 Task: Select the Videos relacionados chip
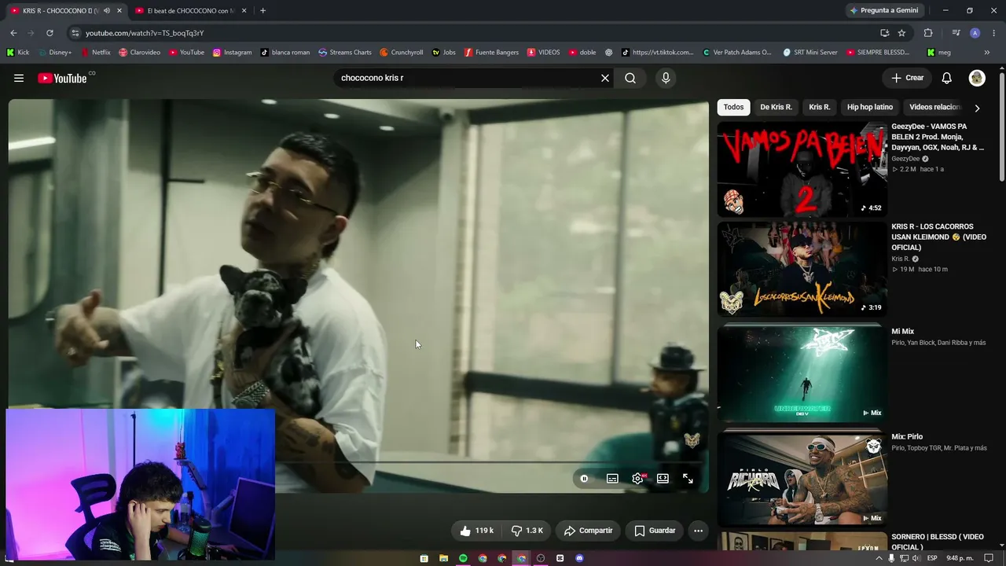click(x=934, y=107)
